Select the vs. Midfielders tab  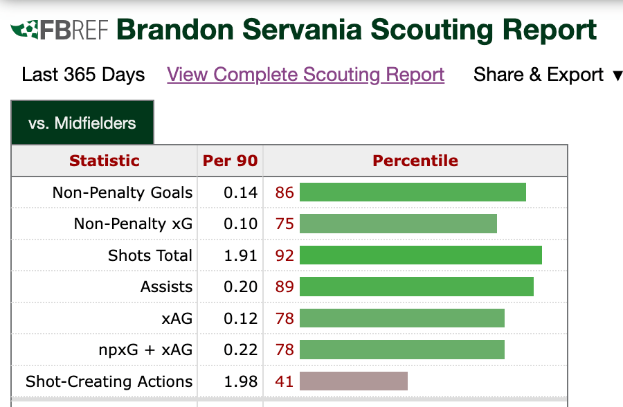pos(82,123)
